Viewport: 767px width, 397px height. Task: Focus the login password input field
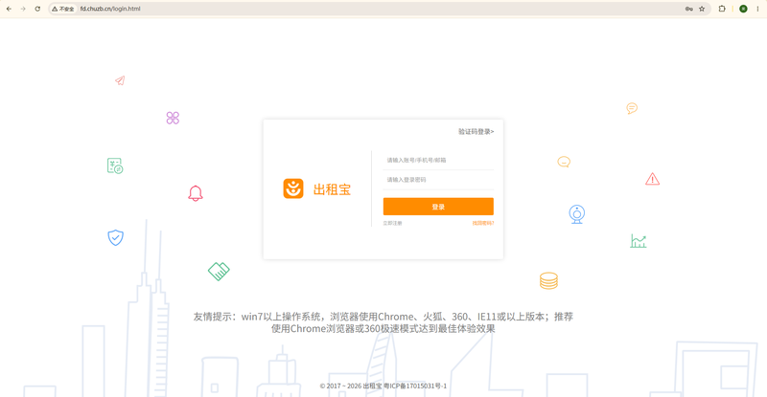click(438, 180)
